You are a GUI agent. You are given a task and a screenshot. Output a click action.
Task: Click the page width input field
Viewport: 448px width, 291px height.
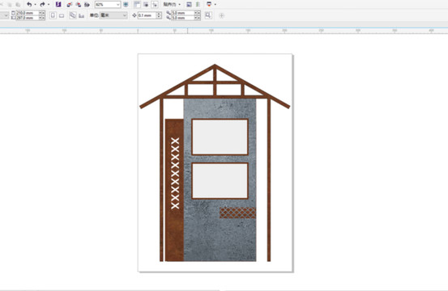(x=28, y=13)
